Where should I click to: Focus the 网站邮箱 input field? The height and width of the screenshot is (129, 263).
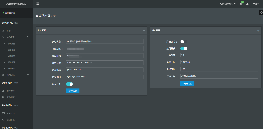[105, 56]
